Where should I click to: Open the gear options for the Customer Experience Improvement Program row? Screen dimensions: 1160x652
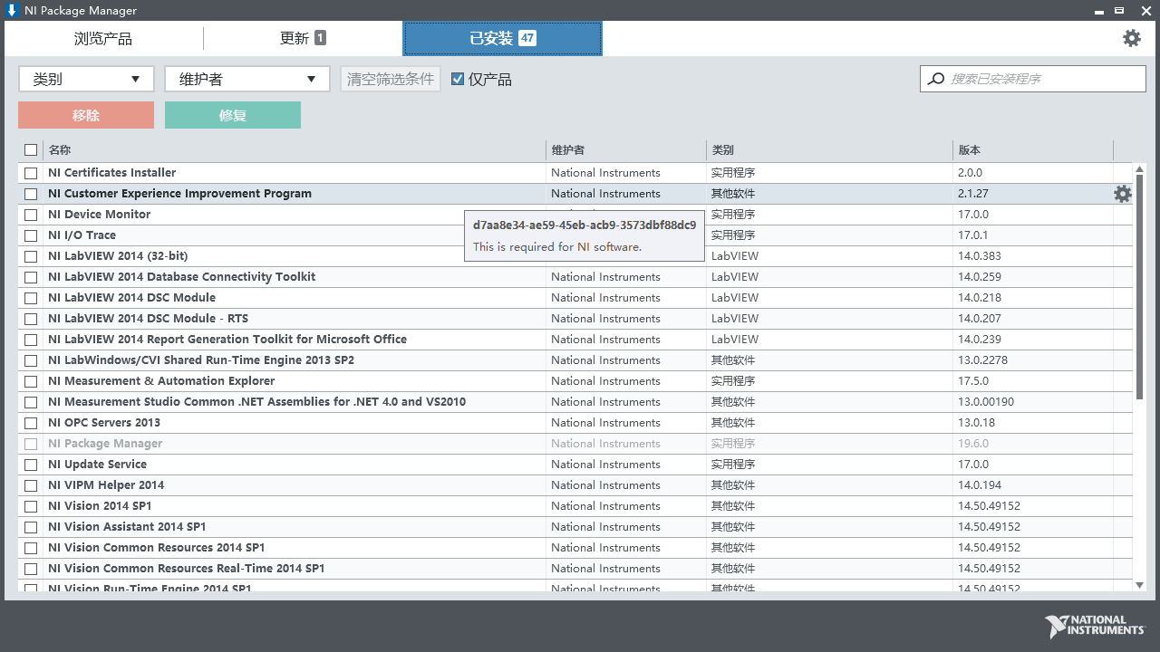pyautogui.click(x=1123, y=194)
